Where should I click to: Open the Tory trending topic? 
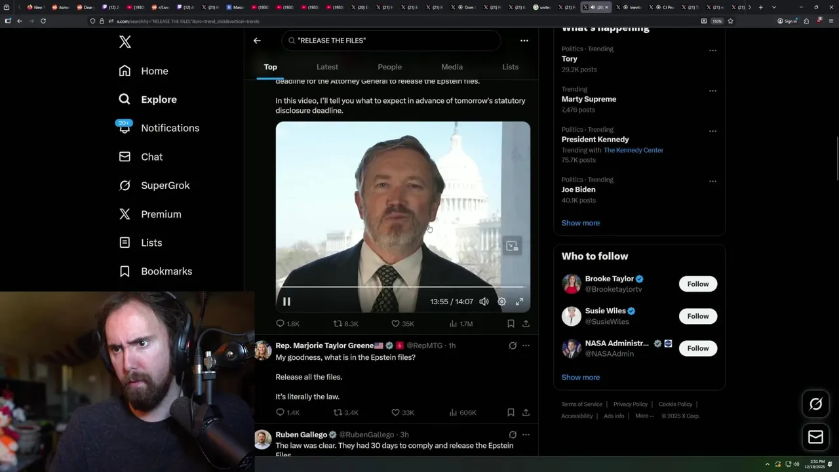pos(570,59)
